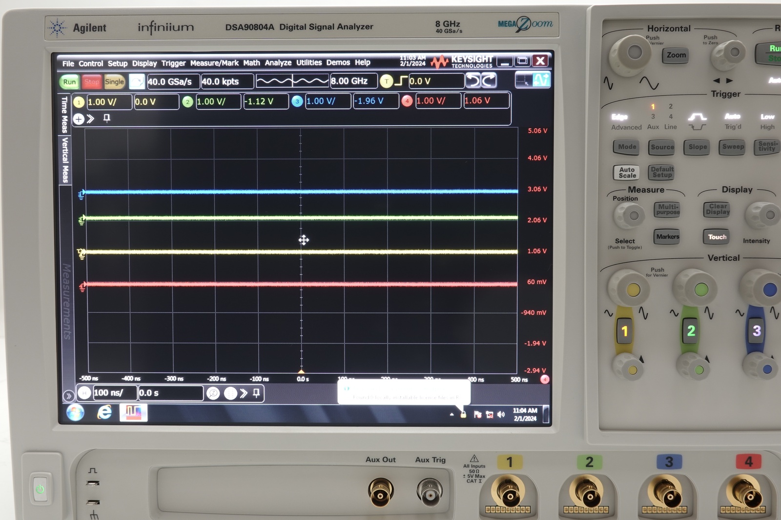Start acquisition with the green Run button

[69, 82]
